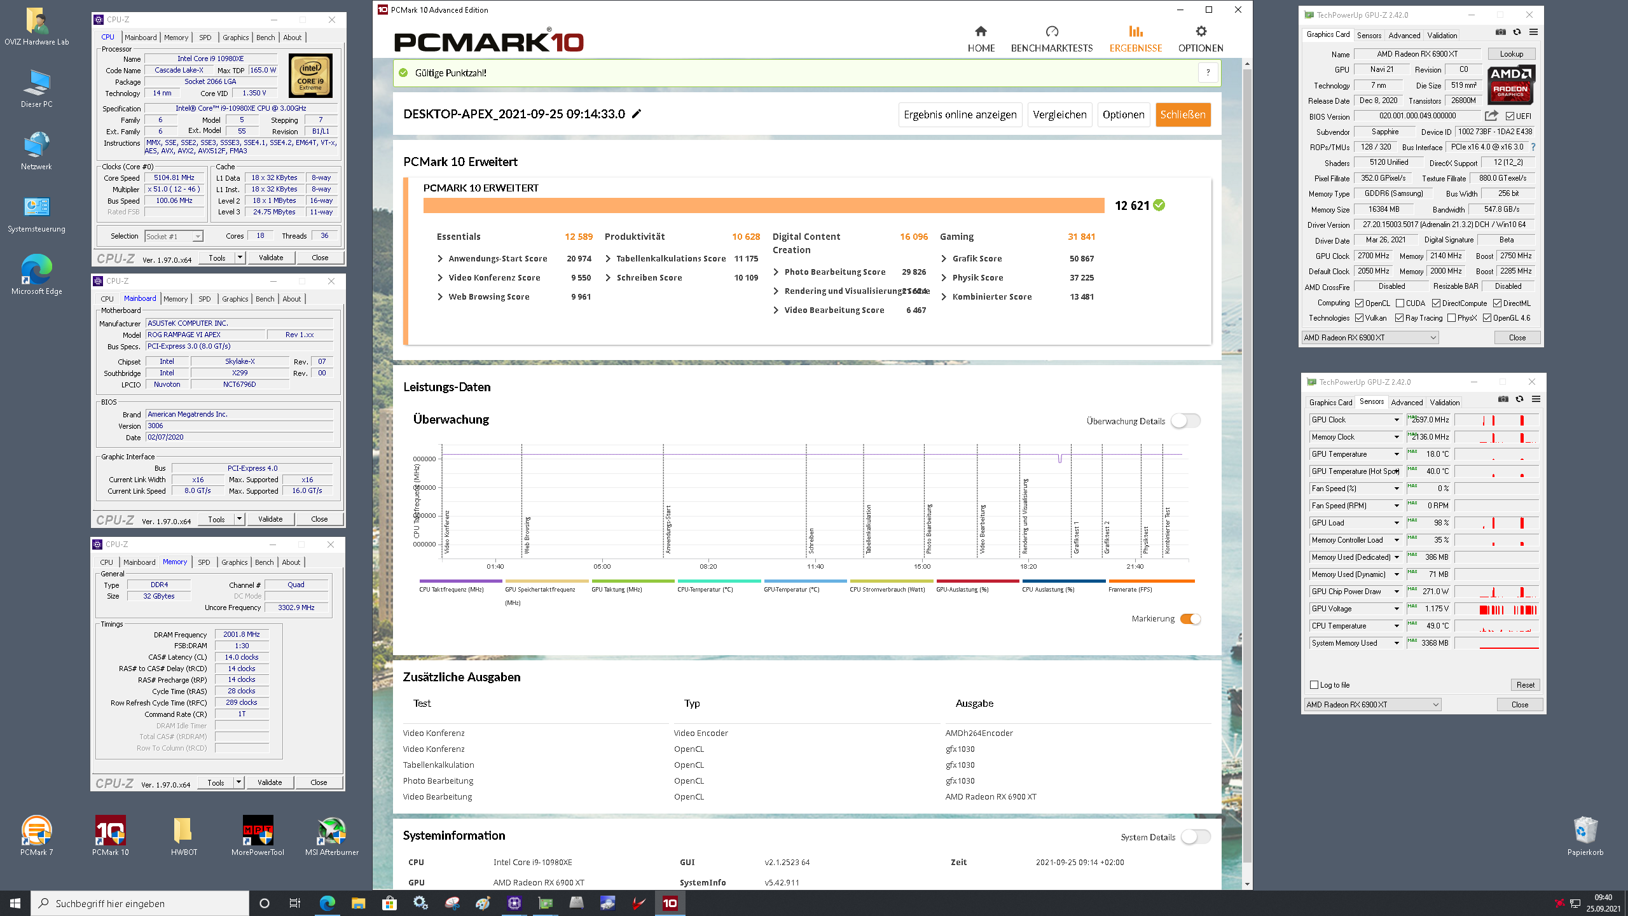
Task: Click the taskbar search field
Action: [140, 903]
